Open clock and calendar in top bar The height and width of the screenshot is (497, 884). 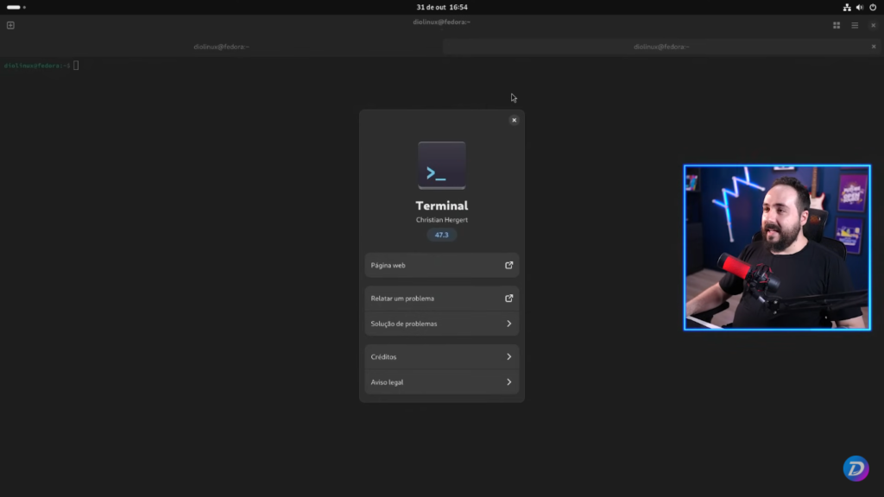(x=442, y=7)
